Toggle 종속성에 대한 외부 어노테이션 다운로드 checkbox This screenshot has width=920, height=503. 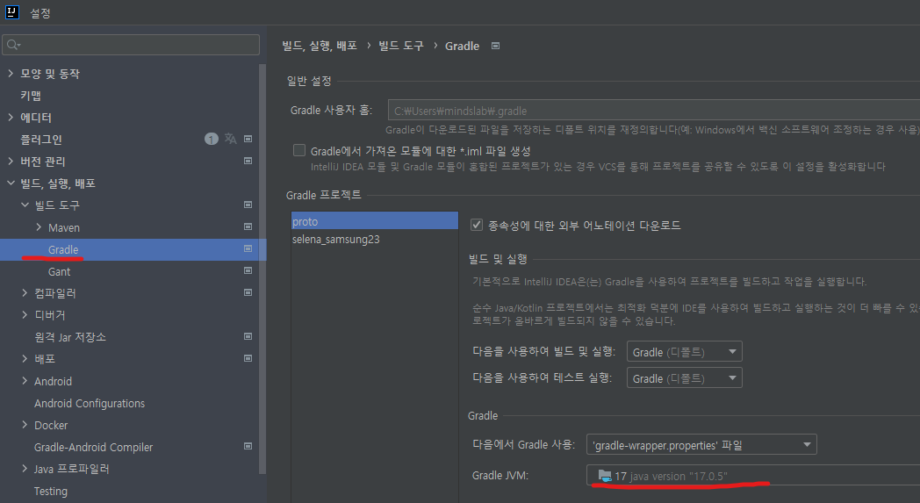477,225
